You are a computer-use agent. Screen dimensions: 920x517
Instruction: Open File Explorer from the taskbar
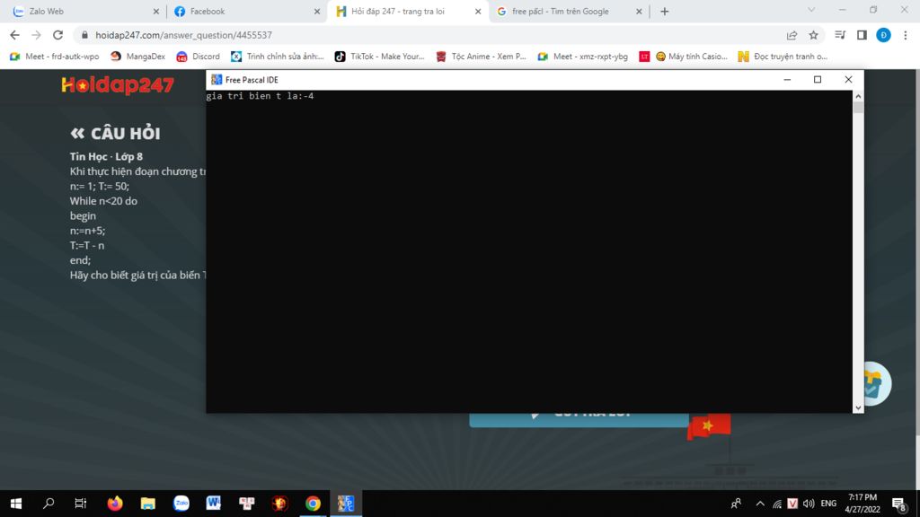coord(148,504)
